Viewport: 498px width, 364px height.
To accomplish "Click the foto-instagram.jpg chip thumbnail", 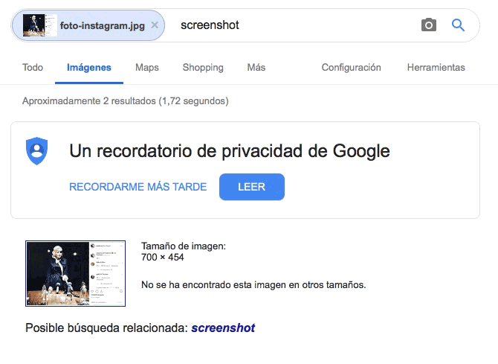I will click(x=40, y=25).
